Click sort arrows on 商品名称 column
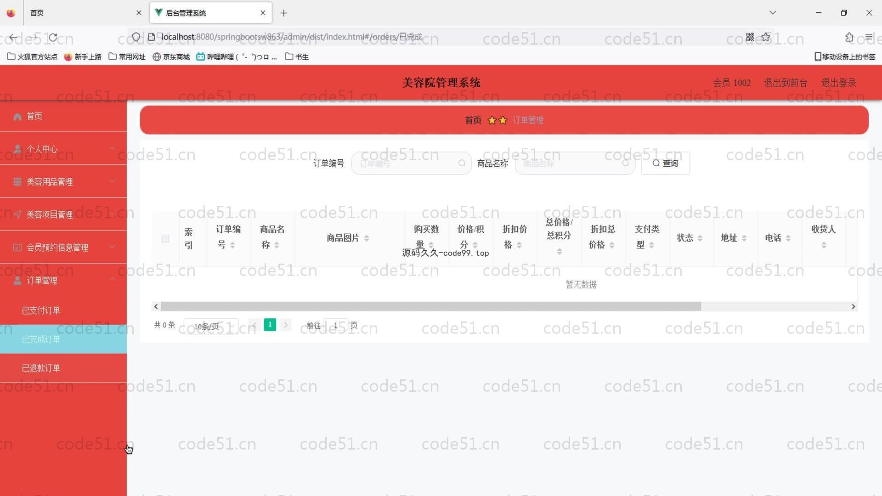Image resolution: width=882 pixels, height=496 pixels. (277, 245)
